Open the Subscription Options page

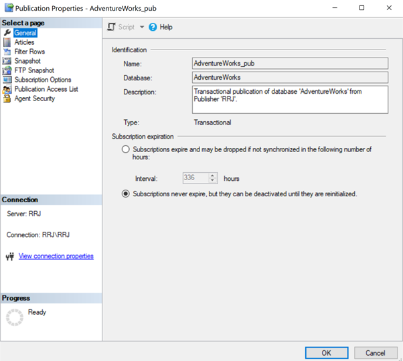[x=43, y=80]
